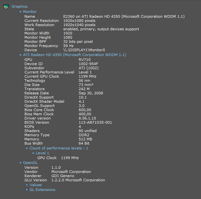Select Memory Type 'DDR2' value
Screen dimensions: 201x199
[x=84, y=135]
